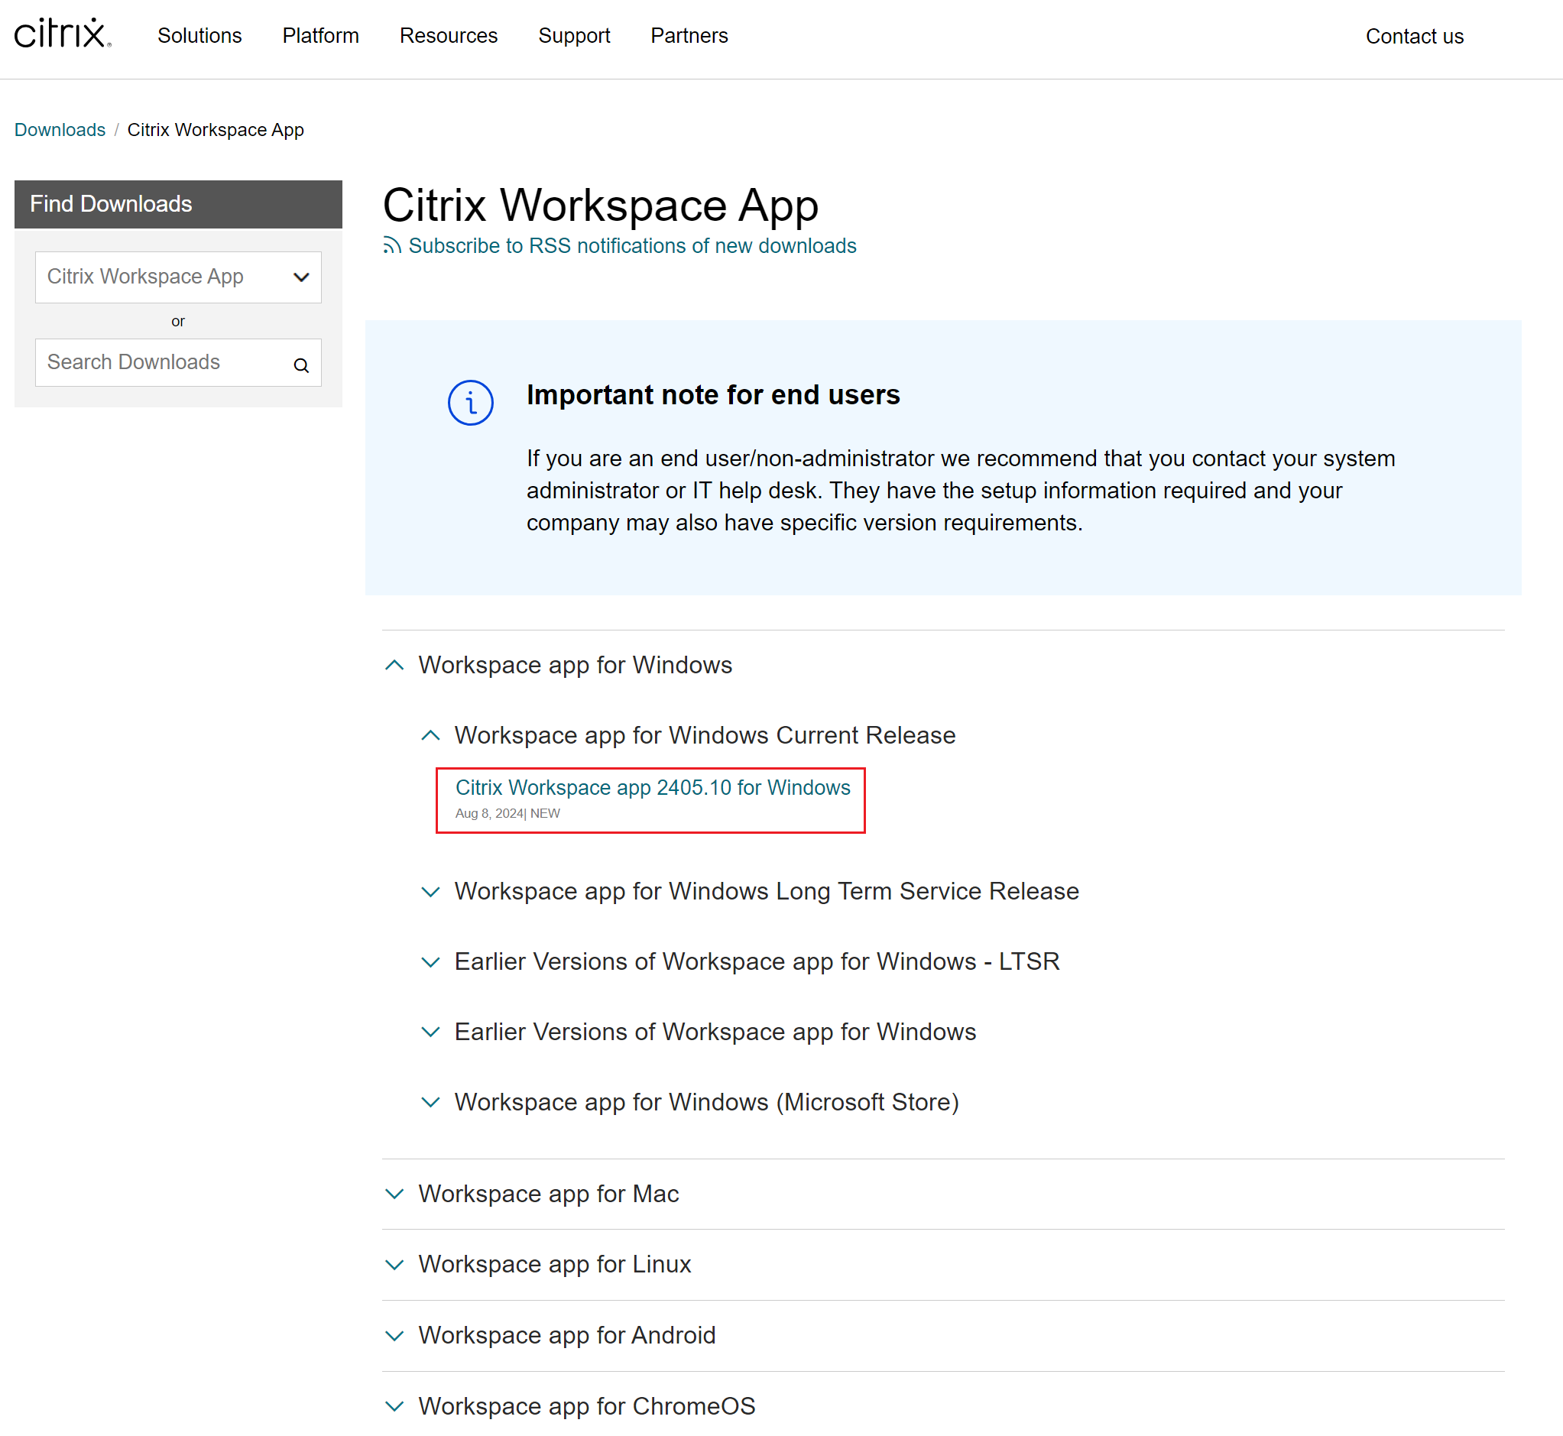Image resolution: width=1563 pixels, height=1436 pixels.
Task: Expand Workspace app for Windows (Microsoft Store)
Action: click(x=430, y=1102)
